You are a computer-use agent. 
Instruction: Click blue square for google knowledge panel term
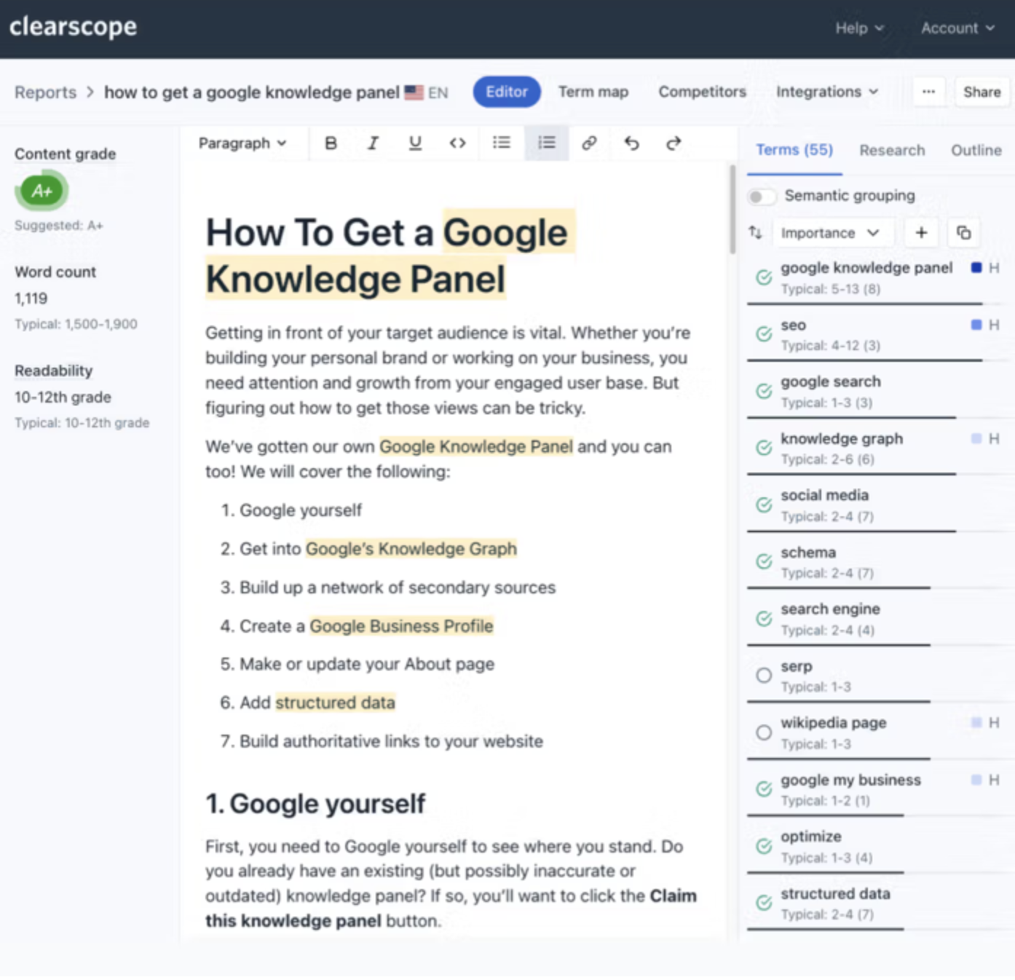(x=976, y=267)
